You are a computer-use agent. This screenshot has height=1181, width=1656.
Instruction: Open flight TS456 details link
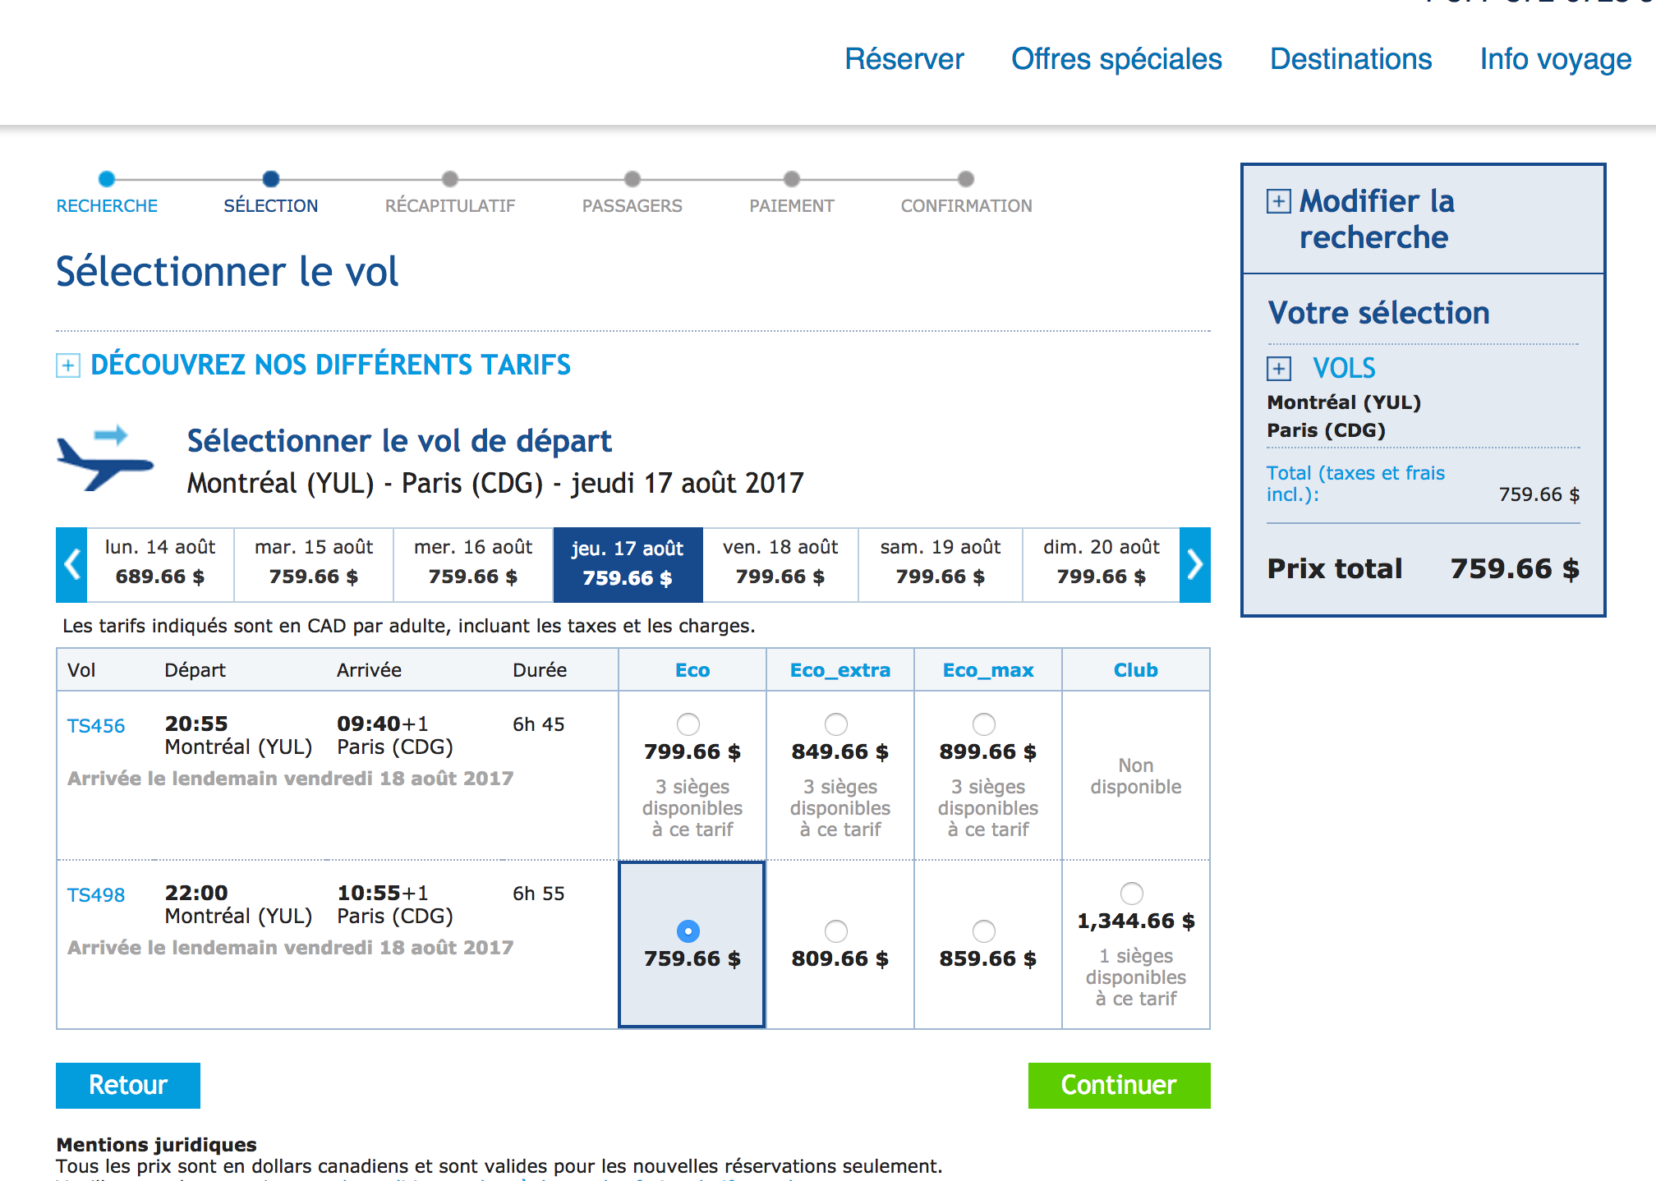(96, 726)
